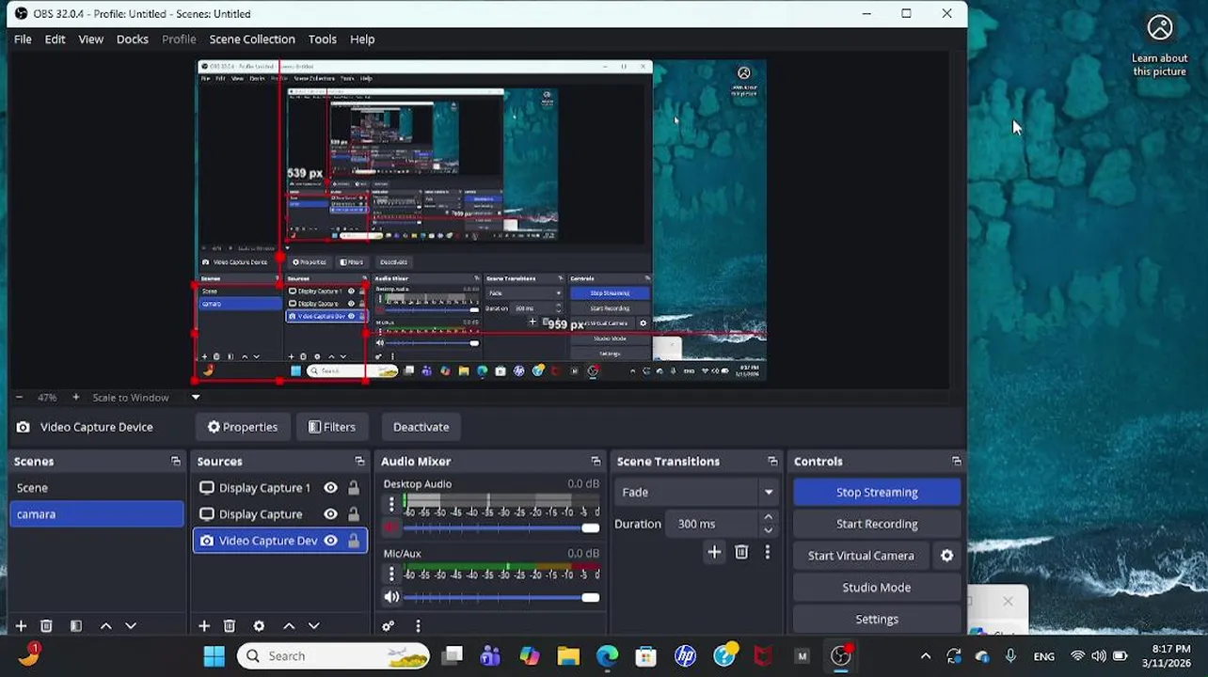Deactivate the Video Capture Device
The height and width of the screenshot is (677, 1208).
(x=421, y=427)
